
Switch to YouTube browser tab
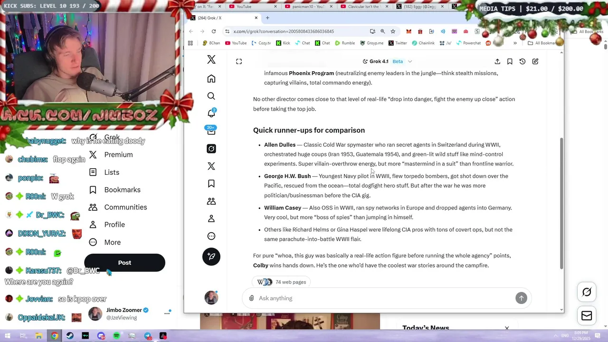click(252, 7)
